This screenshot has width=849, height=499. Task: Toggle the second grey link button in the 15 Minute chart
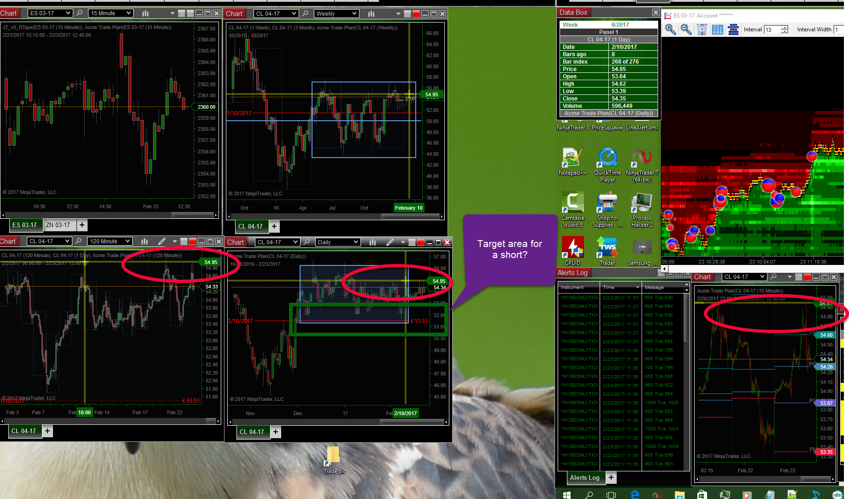190,13
